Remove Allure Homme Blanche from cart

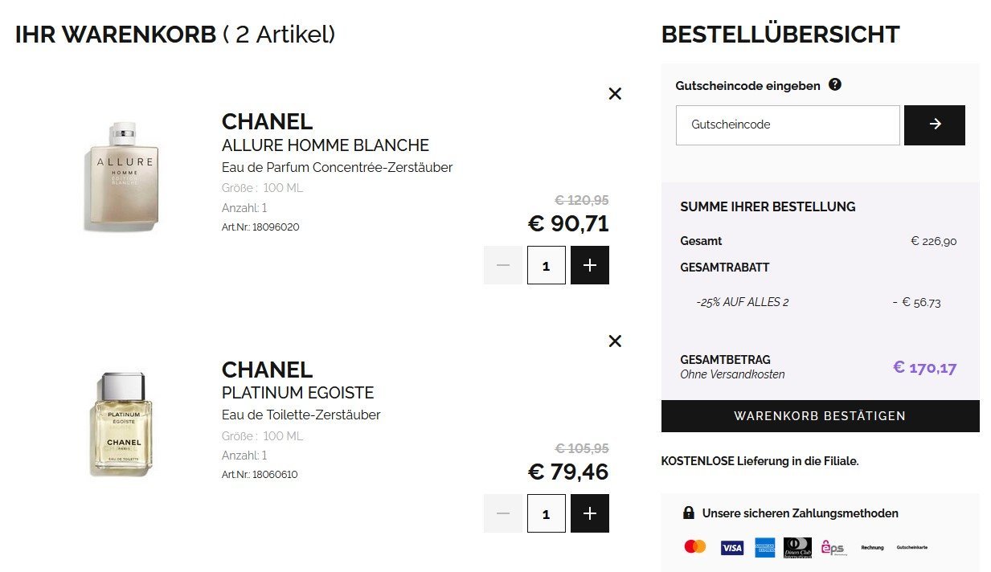(615, 93)
